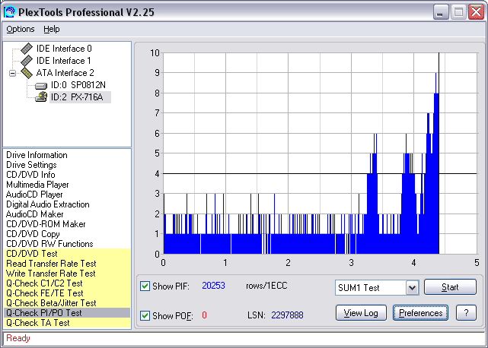
Task: Open the Options menu
Action: [21, 29]
